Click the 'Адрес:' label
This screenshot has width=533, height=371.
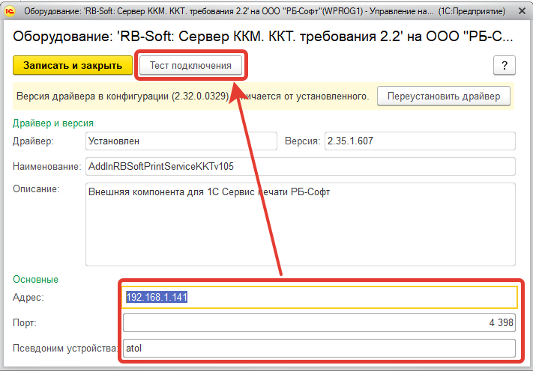coord(28,298)
